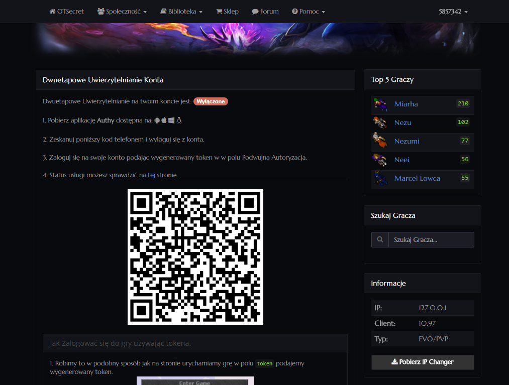The image size is (509, 385).
Task: Click the Apple icon for Authy download
Action: pyautogui.click(x=164, y=120)
